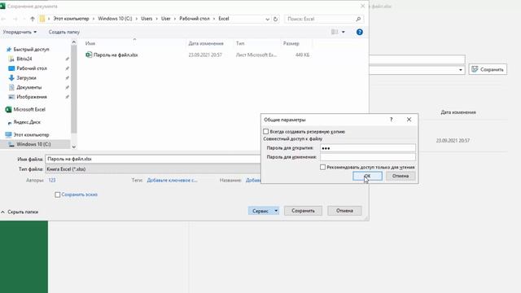Viewport: 521px width, 293px height.
Task: Open Рабочий стол in navigation pane
Action: pyautogui.click(x=32, y=68)
